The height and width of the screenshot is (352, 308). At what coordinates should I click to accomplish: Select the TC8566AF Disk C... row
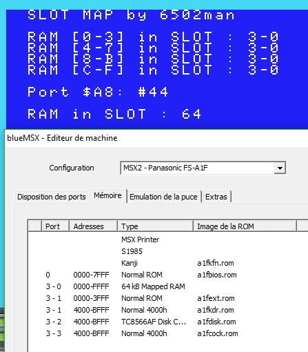[x=167, y=322]
